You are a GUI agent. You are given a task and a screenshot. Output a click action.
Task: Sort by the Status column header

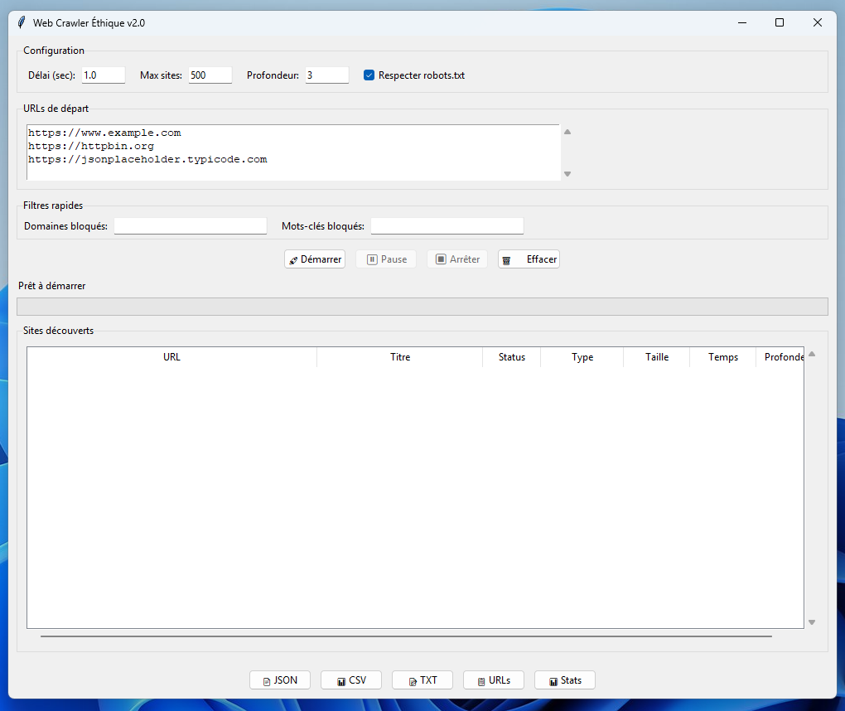[511, 357]
